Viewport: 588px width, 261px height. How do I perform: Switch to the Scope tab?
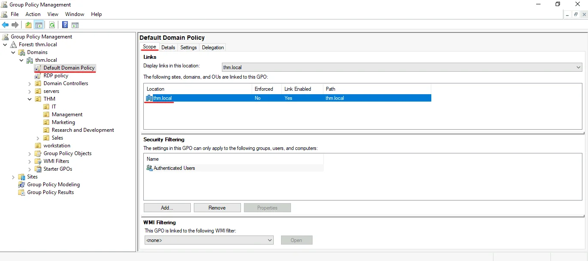[x=149, y=47]
